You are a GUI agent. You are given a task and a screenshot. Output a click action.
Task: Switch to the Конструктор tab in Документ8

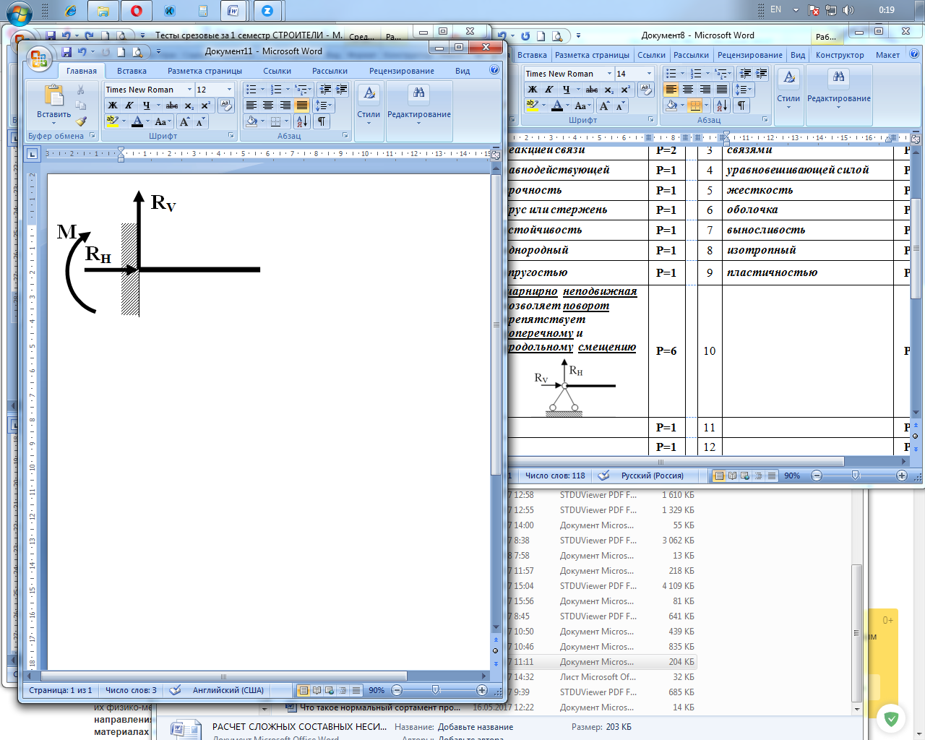(839, 55)
